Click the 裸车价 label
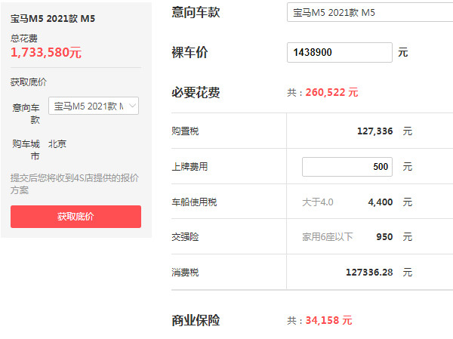The width and height of the screenshot is (453, 339). (190, 52)
